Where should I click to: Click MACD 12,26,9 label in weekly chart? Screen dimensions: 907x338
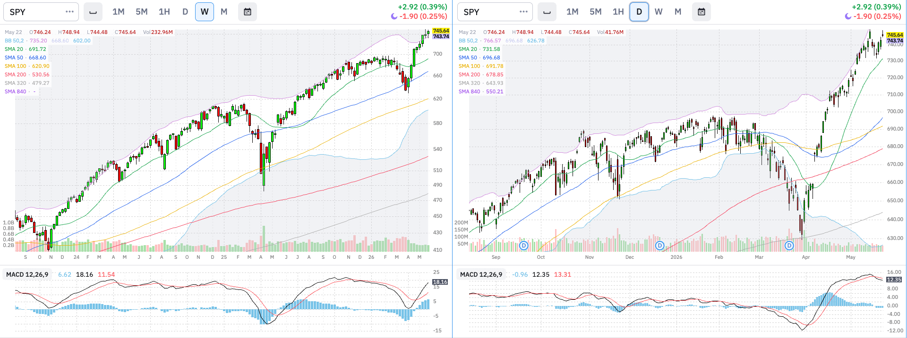27,274
